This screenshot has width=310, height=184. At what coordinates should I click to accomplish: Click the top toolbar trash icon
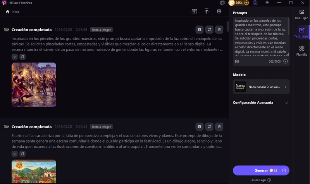[219, 11]
